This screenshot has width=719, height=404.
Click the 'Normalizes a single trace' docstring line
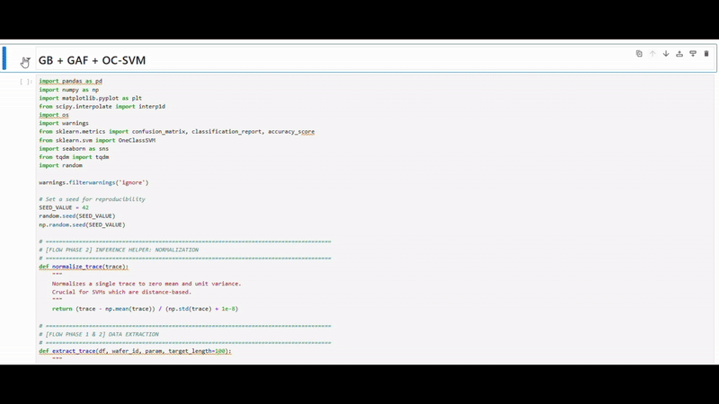pos(146,284)
